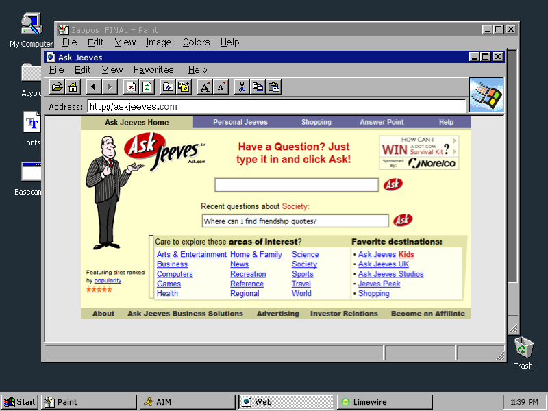The image size is (548, 411).
Task: Open the Favorites folder icon
Action: pyautogui.click(x=168, y=87)
